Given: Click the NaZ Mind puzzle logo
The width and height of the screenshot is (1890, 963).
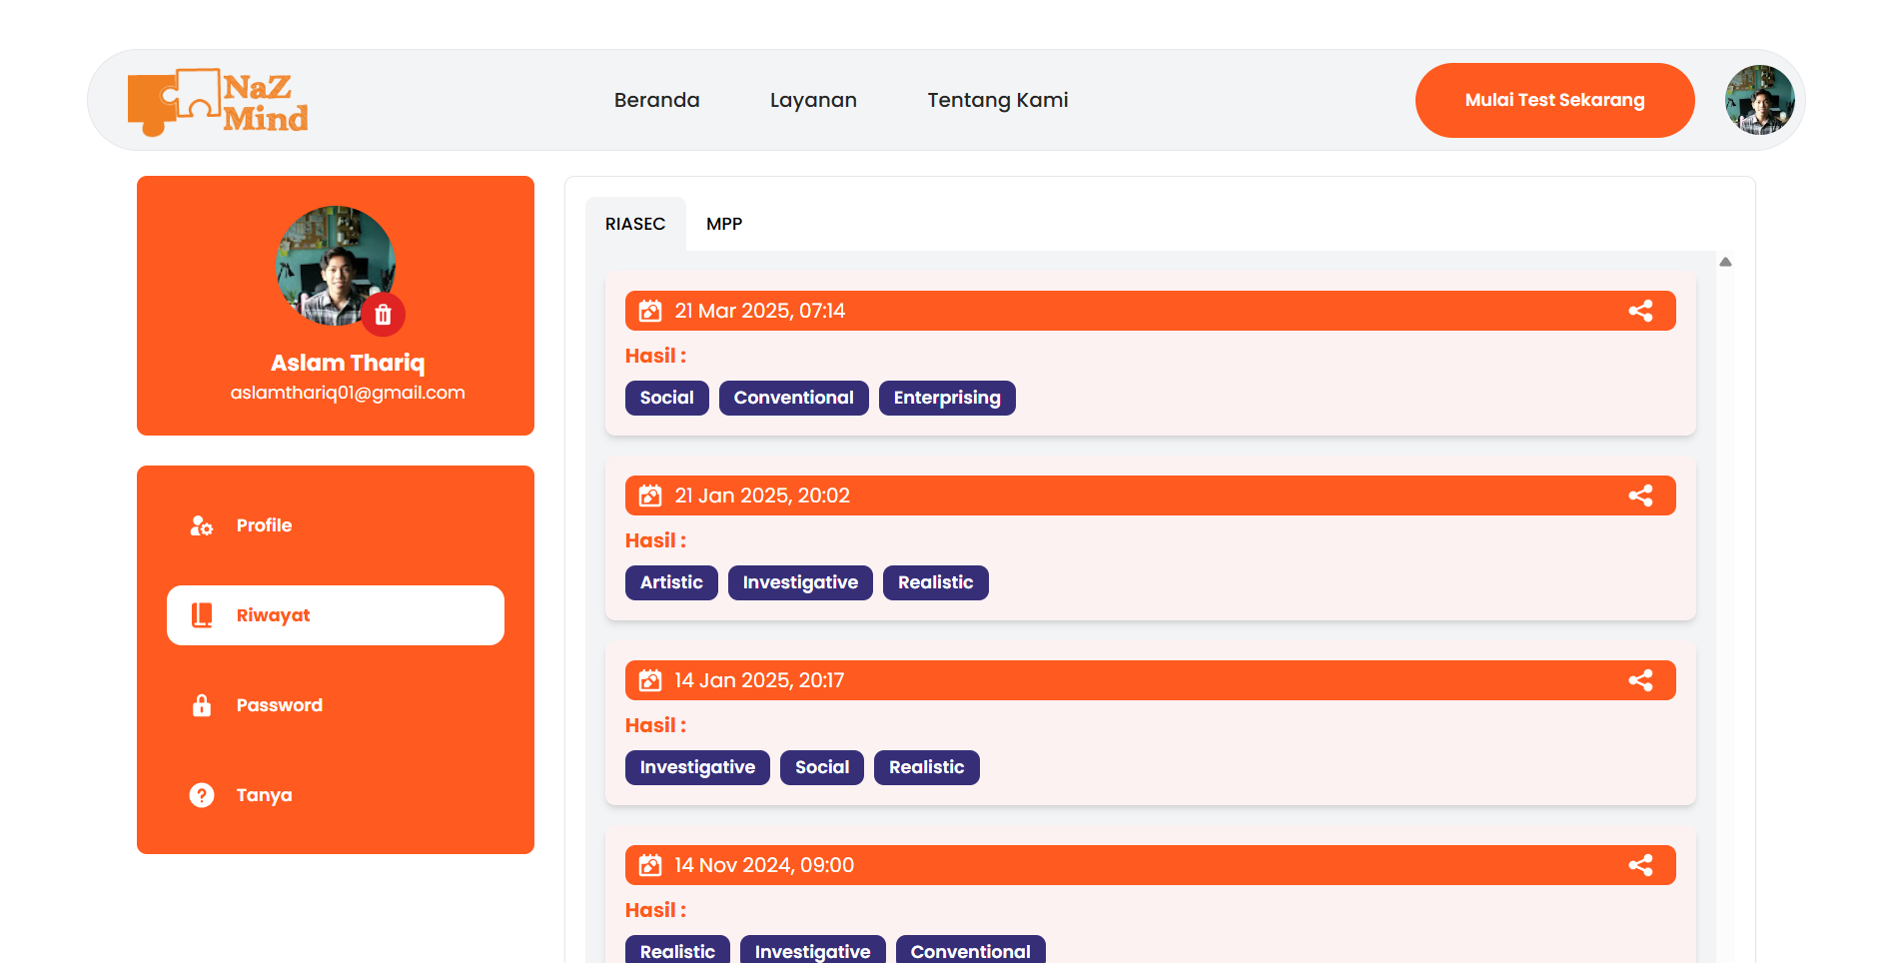Looking at the screenshot, I should coord(218,101).
